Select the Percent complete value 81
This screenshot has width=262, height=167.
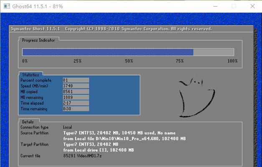(x=76, y=80)
